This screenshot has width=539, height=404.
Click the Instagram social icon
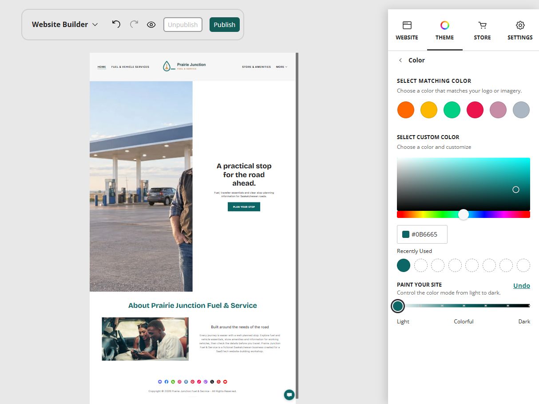tap(179, 382)
